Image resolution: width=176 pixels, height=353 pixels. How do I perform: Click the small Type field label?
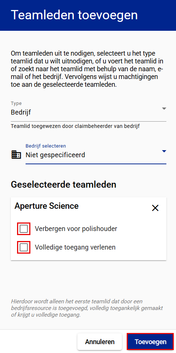tap(16, 103)
